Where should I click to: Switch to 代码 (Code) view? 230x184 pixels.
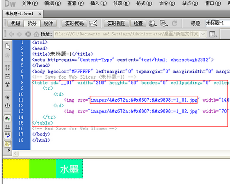(15, 24)
